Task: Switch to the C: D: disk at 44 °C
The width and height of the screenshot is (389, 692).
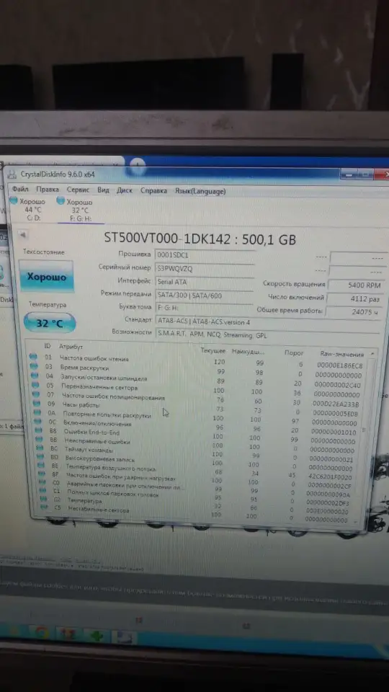Action: click(32, 210)
